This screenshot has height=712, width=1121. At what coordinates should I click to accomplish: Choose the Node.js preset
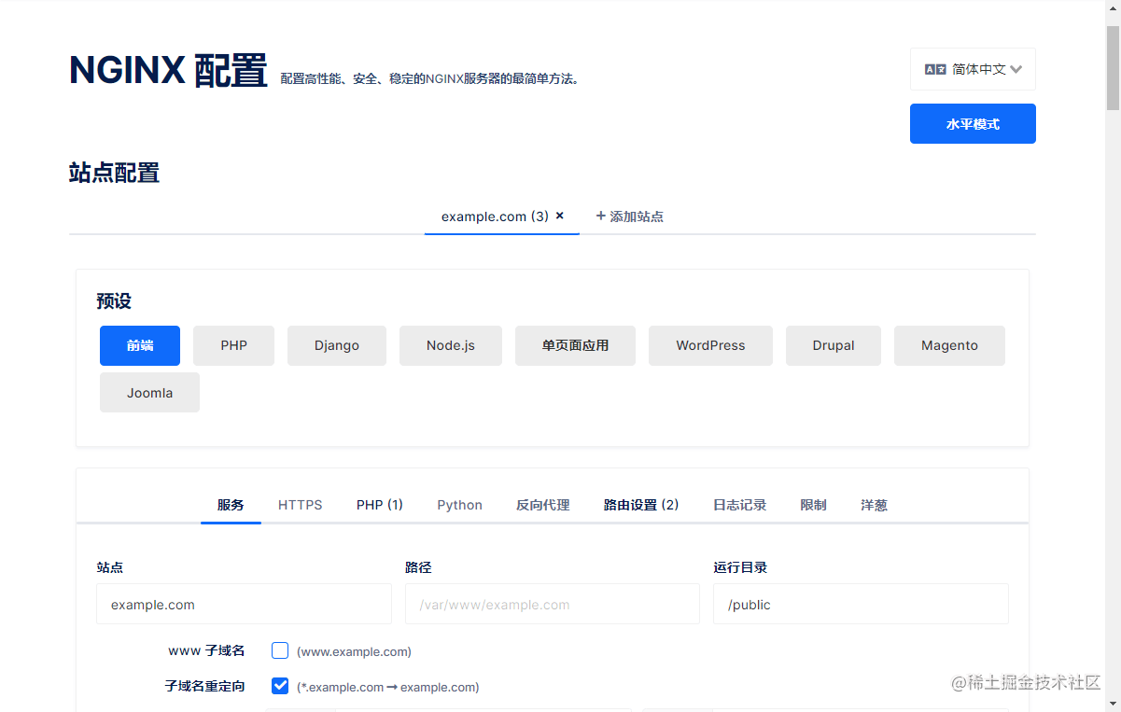pyautogui.click(x=451, y=345)
